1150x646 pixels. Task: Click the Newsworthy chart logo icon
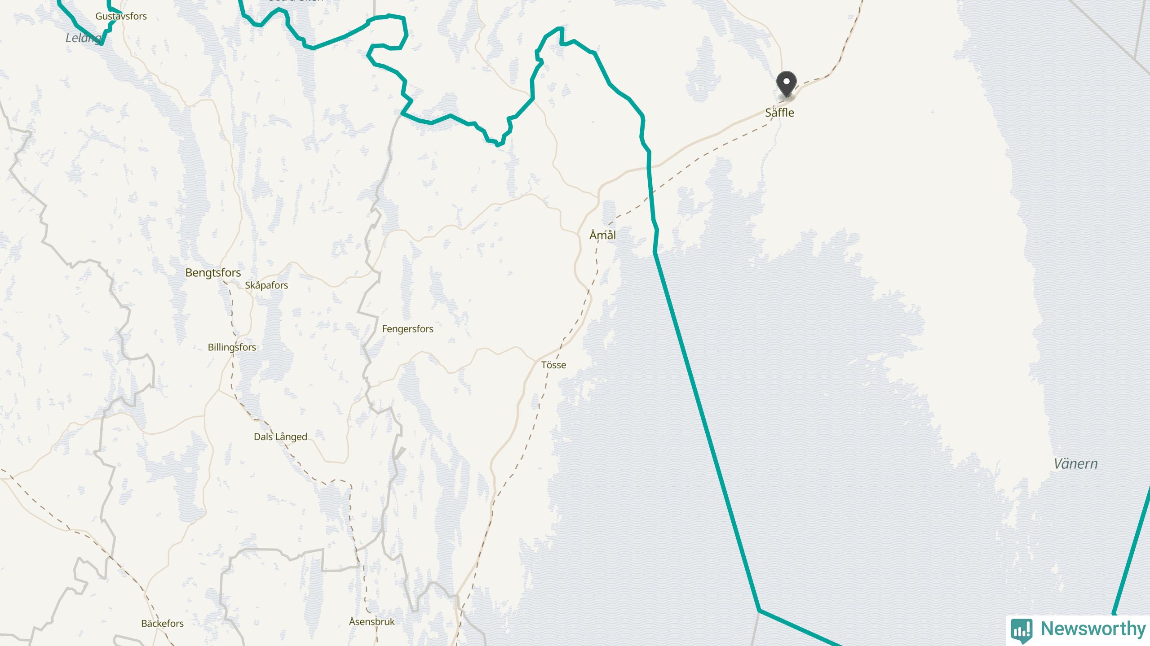pos(1022,630)
